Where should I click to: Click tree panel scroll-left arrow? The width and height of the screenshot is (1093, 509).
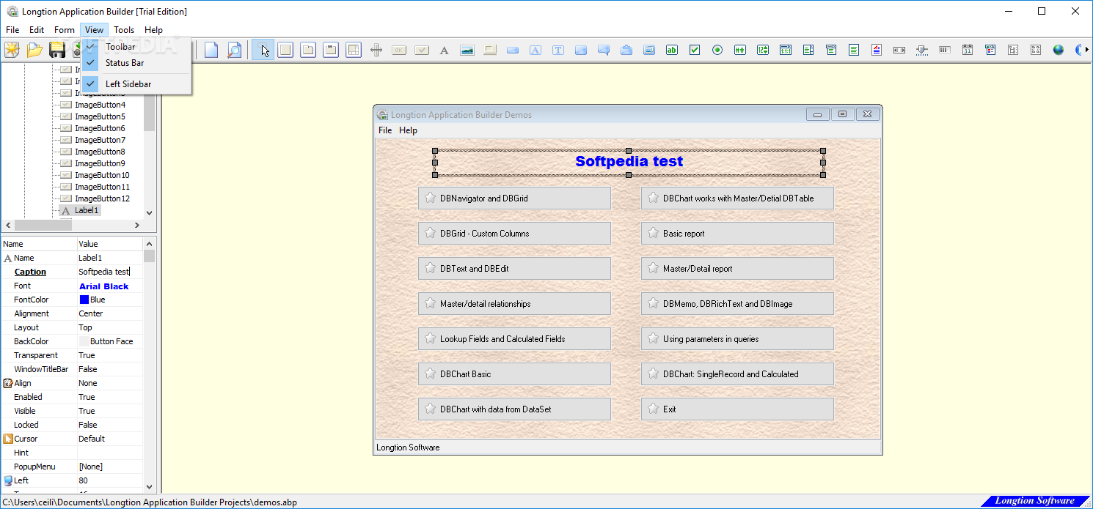pyautogui.click(x=7, y=225)
